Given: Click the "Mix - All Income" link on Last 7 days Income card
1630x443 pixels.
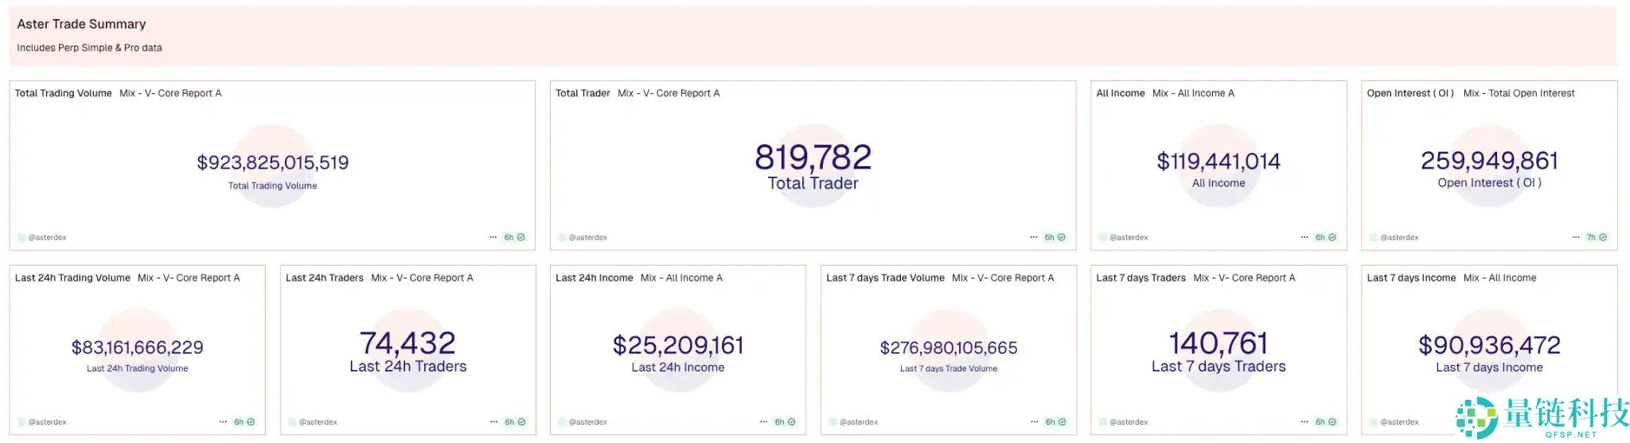Looking at the screenshot, I should (1499, 278).
